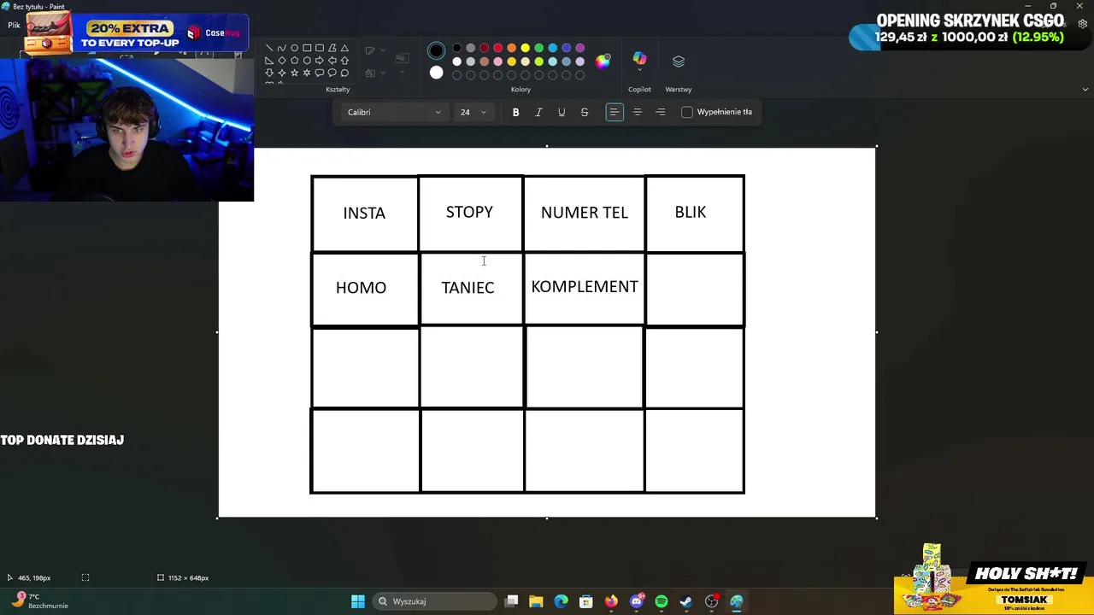Align text to the right
Viewport: 1094px width, 615px height.
click(x=660, y=112)
